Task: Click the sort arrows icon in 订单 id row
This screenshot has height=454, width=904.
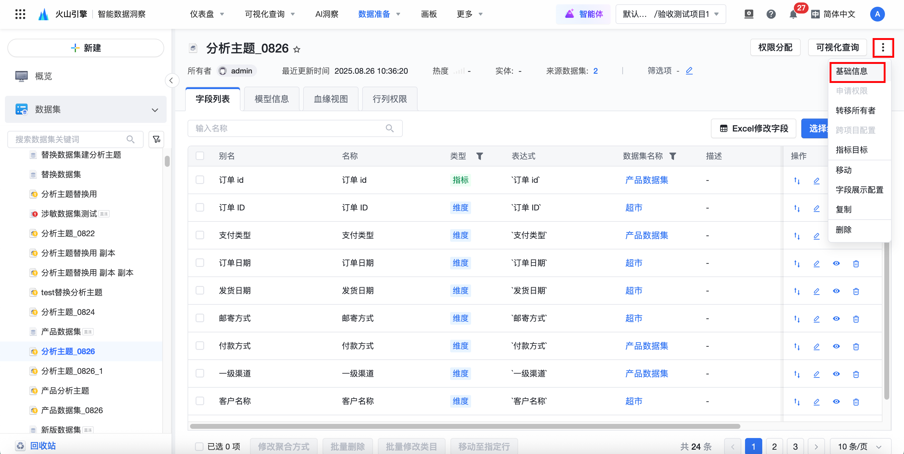Action: [797, 180]
